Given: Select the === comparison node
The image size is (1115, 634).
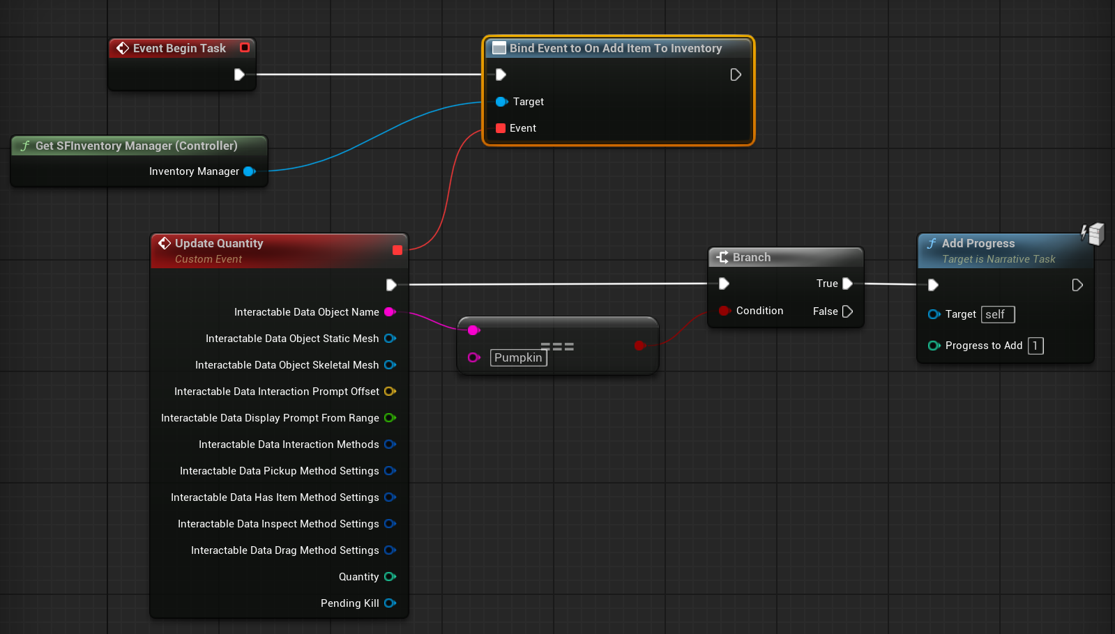Looking at the screenshot, I should click(558, 346).
